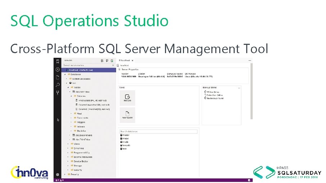
Task: Select the Statistics folder
Action: pos(80,131)
